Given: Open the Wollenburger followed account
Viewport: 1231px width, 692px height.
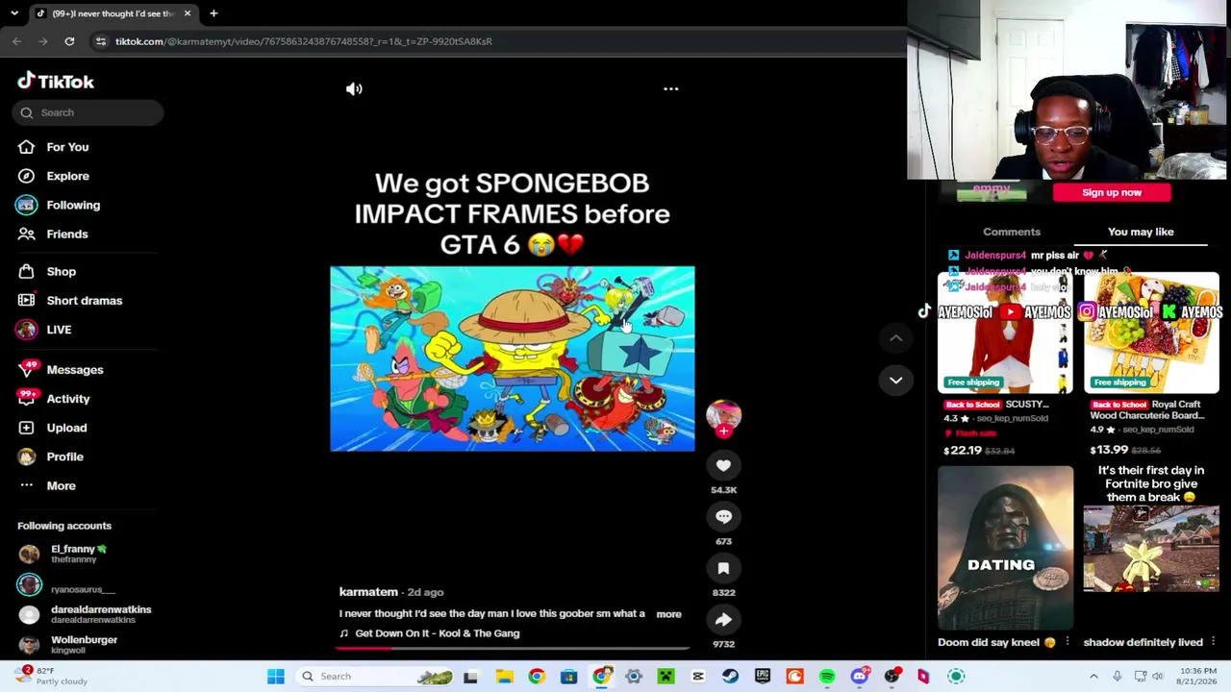Looking at the screenshot, I should pyautogui.click(x=84, y=645).
